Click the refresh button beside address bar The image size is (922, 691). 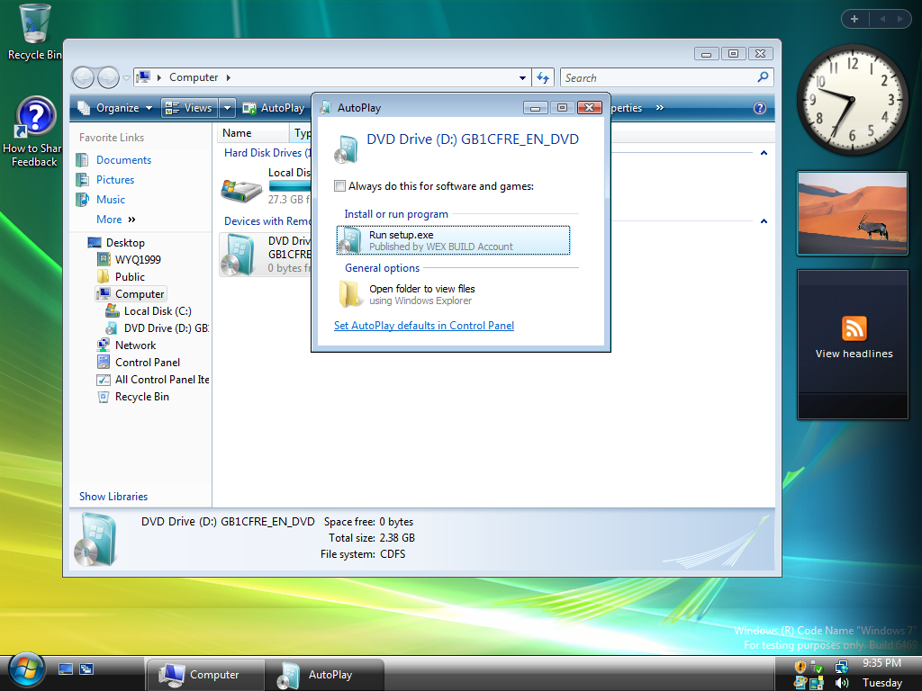pyautogui.click(x=543, y=77)
